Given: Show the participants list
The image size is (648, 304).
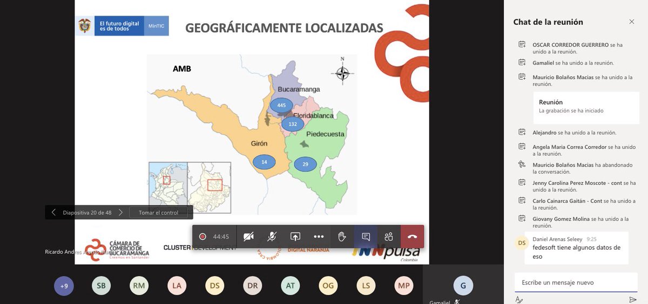Looking at the screenshot, I should pos(389,237).
